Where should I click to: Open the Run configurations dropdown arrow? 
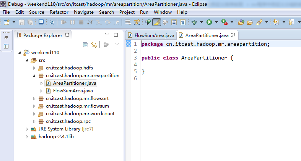pos(216,22)
